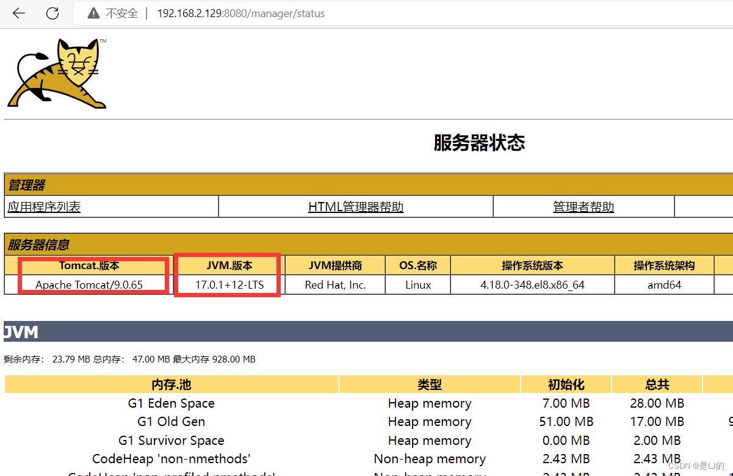
Task: Click the 服务器状态 heading
Action: [479, 143]
